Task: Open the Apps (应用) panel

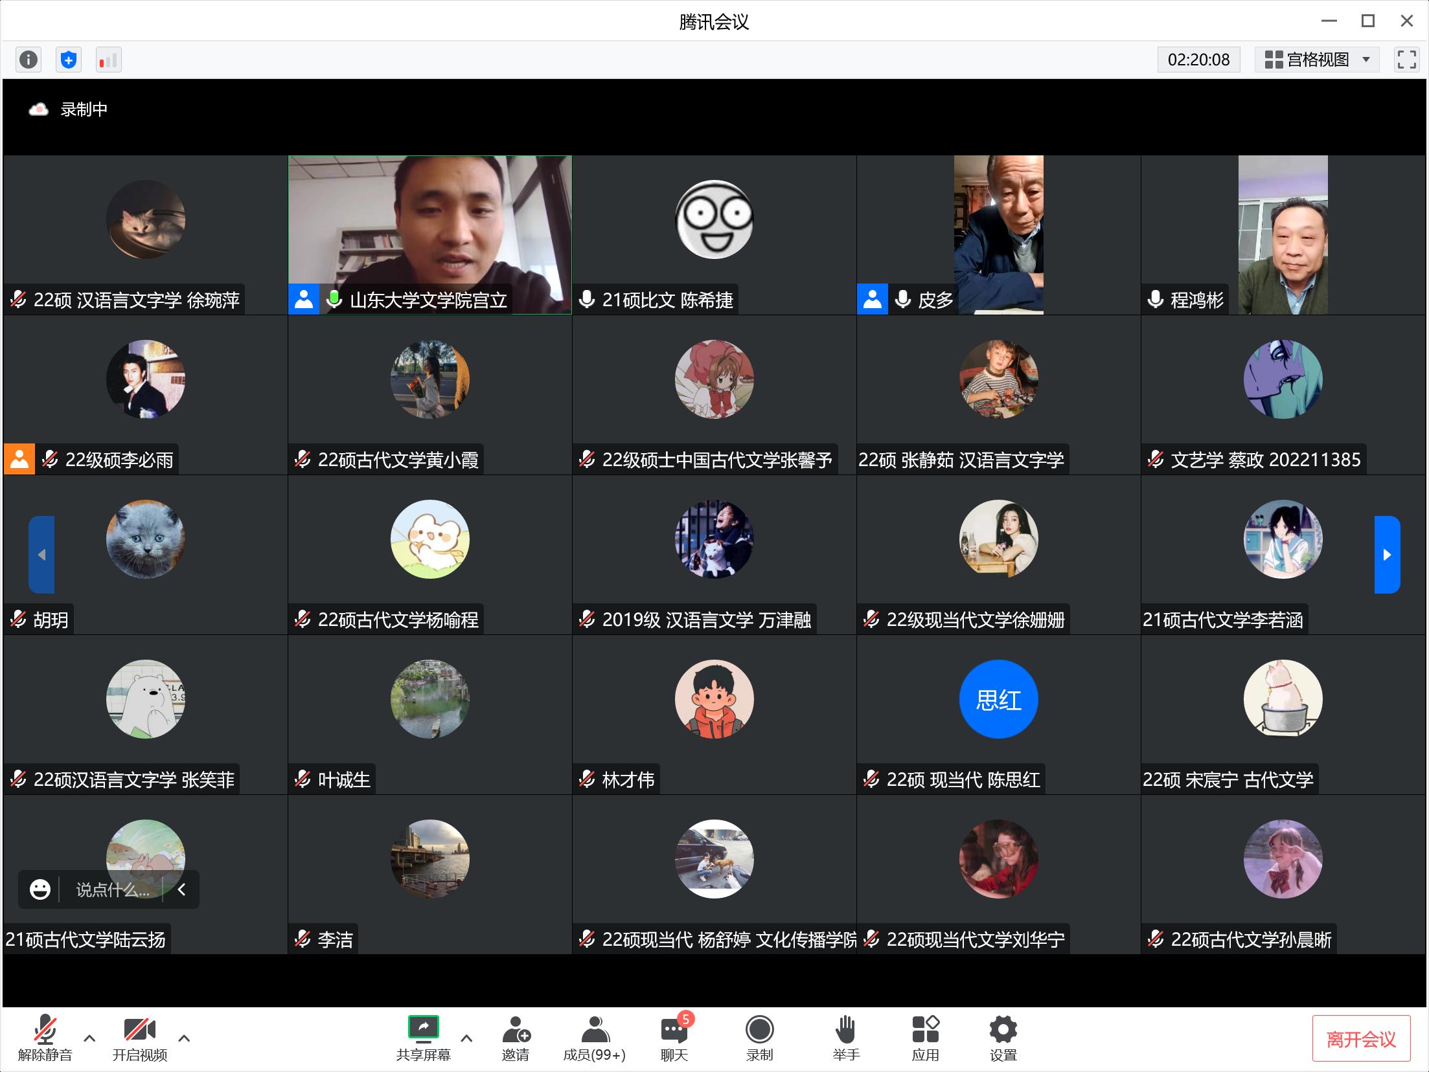Action: coord(925,1038)
